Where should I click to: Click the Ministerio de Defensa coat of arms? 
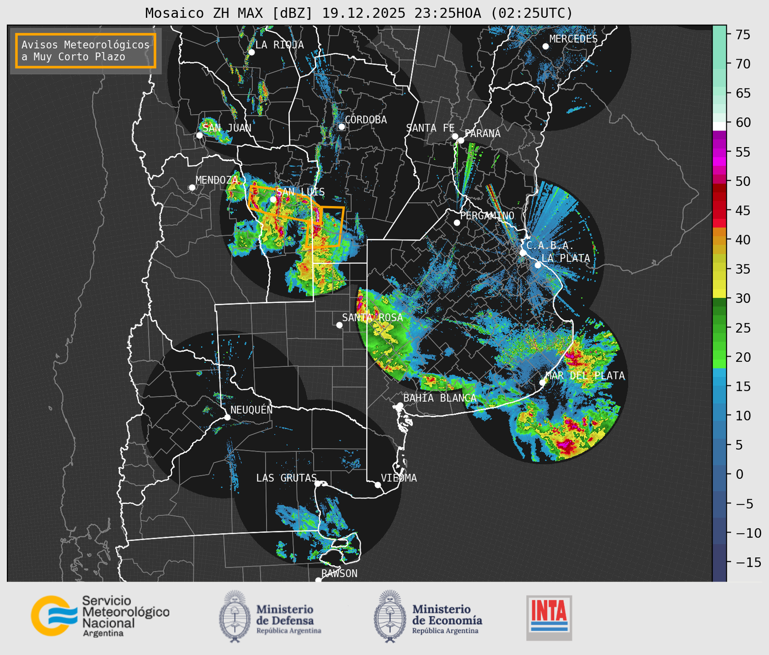[x=235, y=616]
